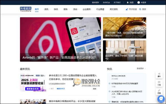This screenshot has width=166, height=104.
Task: Open the blue online chat bubble
Action: [161, 99]
